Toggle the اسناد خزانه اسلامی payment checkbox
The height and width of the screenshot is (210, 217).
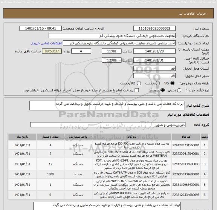tap(137, 90)
